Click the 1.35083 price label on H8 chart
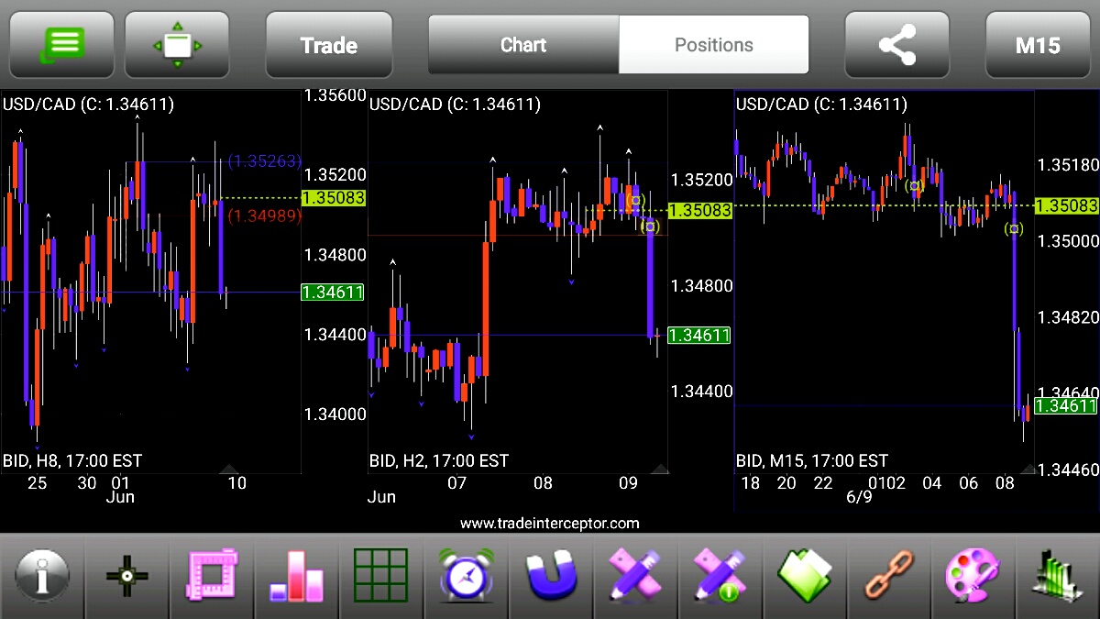Screen dimensions: 1100x619 (334, 197)
